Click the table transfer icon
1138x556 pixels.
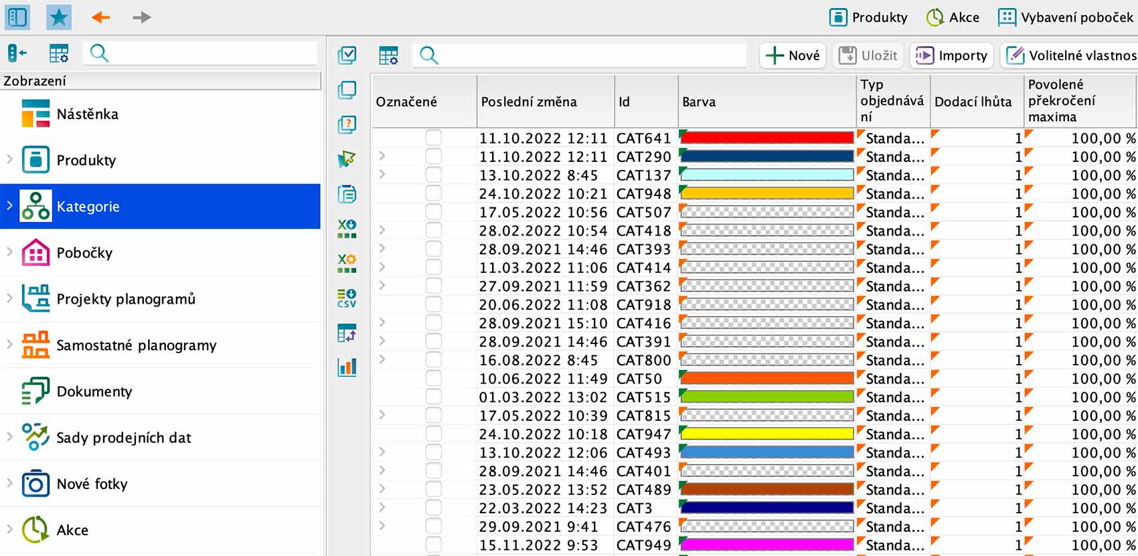coord(347,333)
